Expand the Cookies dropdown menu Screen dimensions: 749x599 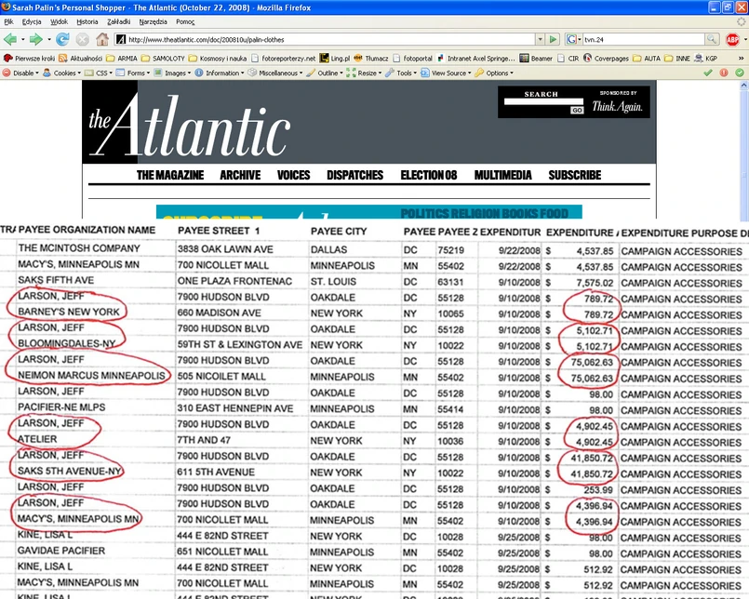63,73
